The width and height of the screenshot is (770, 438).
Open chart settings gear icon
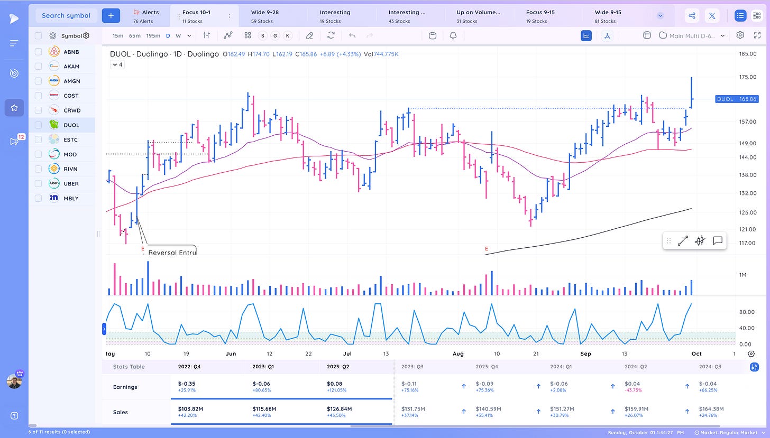coord(740,35)
